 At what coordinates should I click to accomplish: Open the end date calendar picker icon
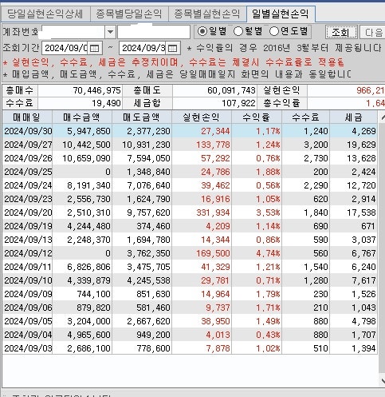coord(173,48)
